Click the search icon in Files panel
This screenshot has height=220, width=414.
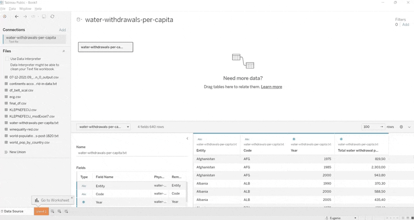[64, 51]
